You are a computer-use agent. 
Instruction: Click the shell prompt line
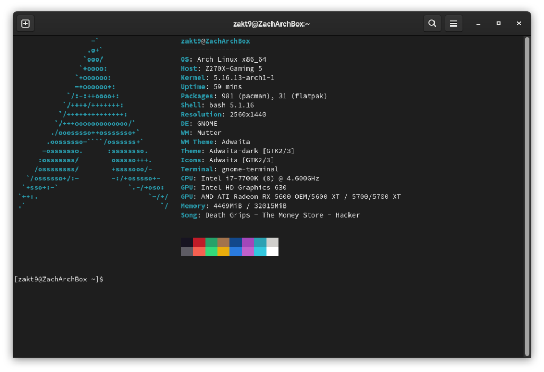[59, 279]
